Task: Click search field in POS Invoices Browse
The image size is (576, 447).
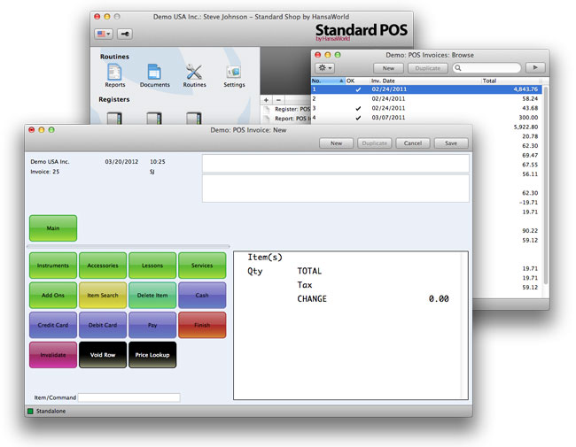Action: click(486, 68)
